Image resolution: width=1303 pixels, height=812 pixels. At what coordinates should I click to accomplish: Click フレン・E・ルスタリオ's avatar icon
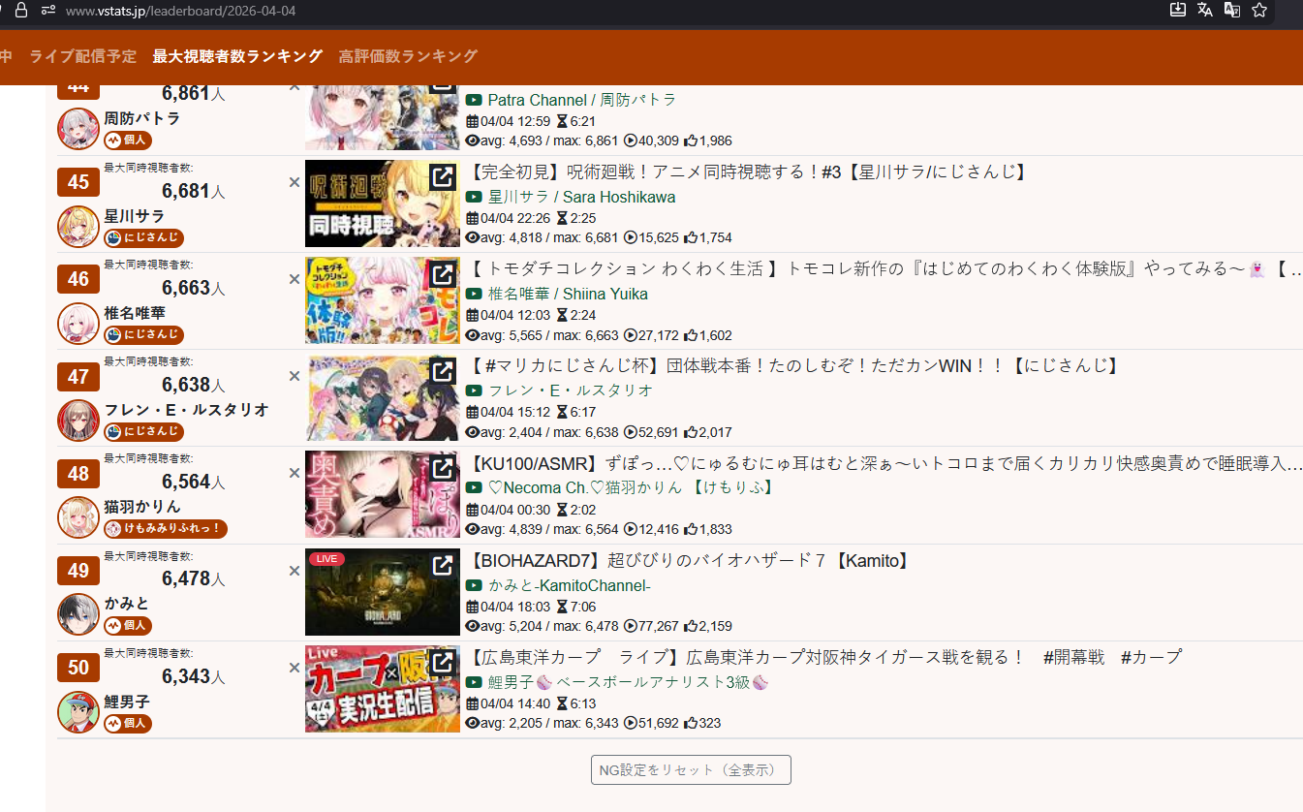pos(78,421)
